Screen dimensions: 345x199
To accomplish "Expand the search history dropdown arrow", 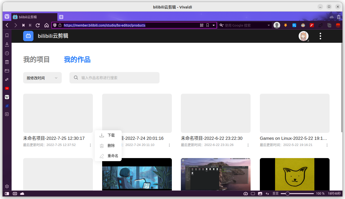I will (269, 25).
